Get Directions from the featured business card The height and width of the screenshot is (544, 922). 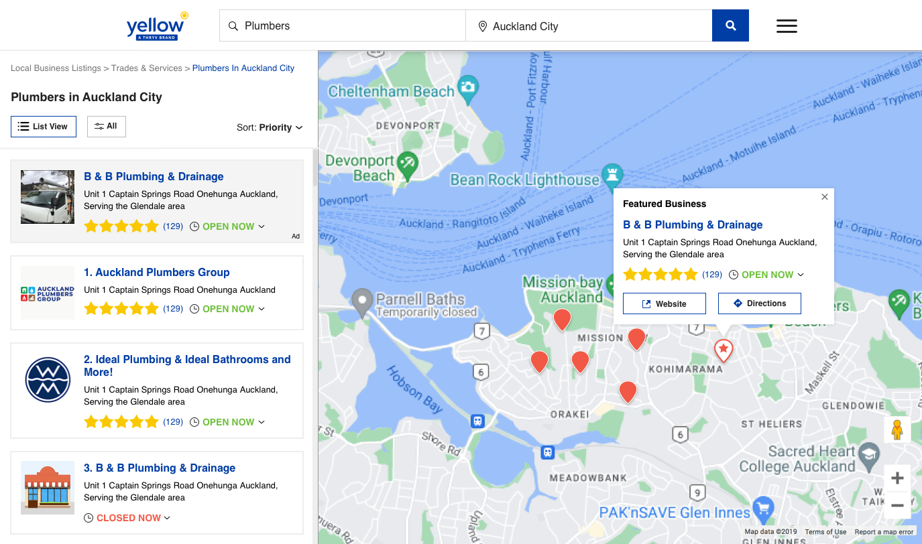tap(759, 303)
